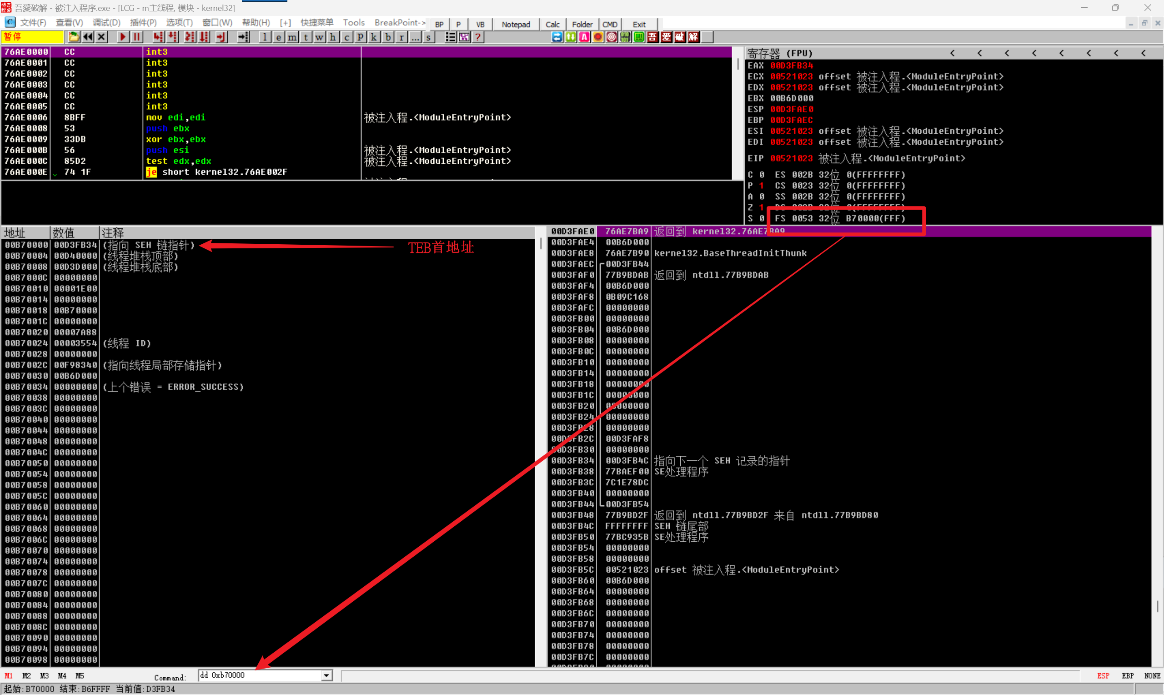Click the Open file toolbar icon
Image resolution: width=1164 pixels, height=695 pixels.
pyautogui.click(x=74, y=37)
